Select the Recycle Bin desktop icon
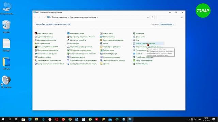Screen dimensions: 218x122 coord(6,26)
